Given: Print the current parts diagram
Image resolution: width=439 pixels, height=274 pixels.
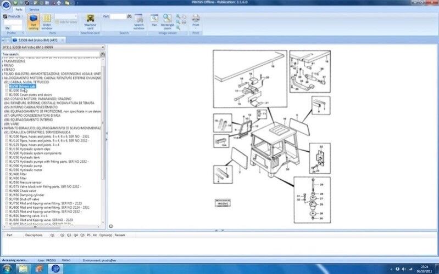Looking at the screenshot, I should pyautogui.click(x=196, y=21).
